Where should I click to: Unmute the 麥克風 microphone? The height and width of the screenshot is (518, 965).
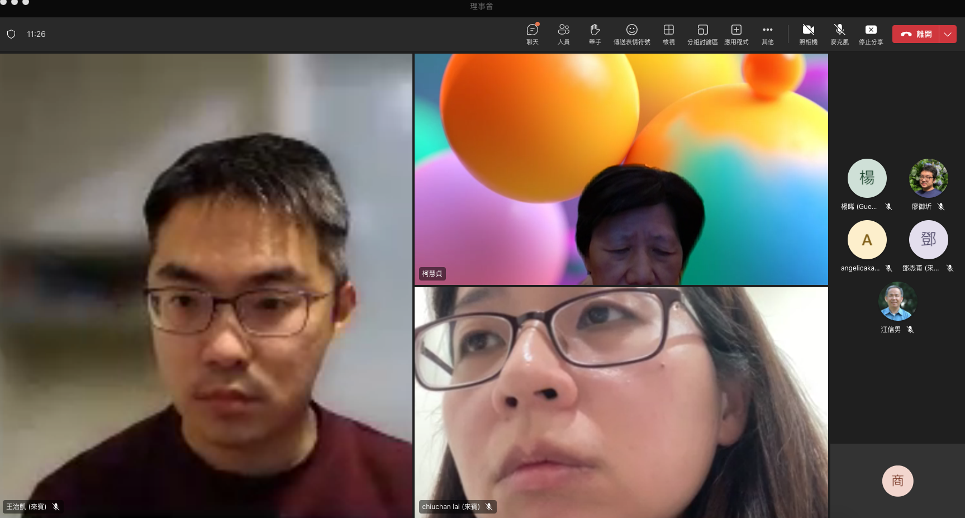click(x=840, y=34)
